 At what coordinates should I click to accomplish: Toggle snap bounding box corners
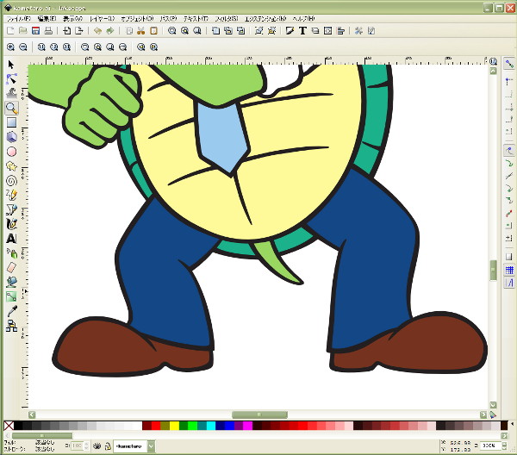[509, 107]
